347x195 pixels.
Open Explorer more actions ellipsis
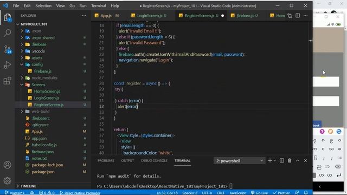[84, 16]
